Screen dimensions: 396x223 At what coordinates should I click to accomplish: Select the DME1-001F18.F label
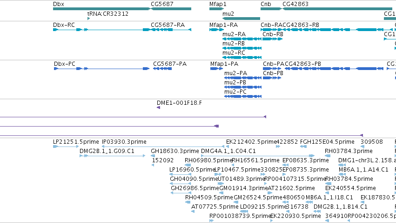point(179,103)
